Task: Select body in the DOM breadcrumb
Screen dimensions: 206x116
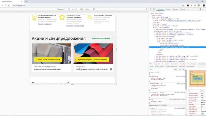Action: [x=155, y=64]
